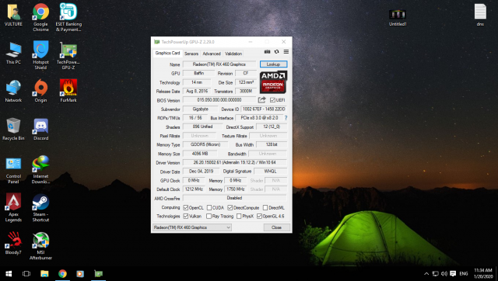Click the Bus Interface question mark
Viewport: 498px width, 281px height.
click(286, 118)
